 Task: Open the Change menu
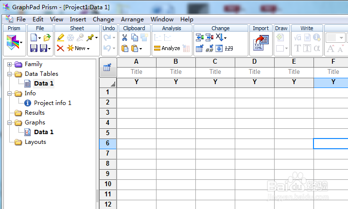104,19
